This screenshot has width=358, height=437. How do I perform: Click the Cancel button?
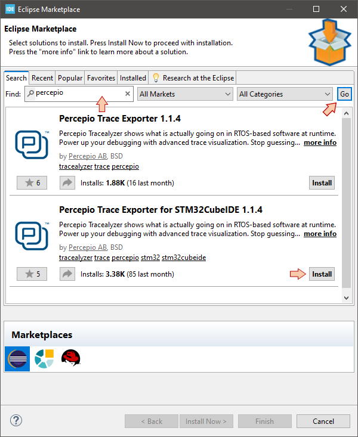pos(323,421)
